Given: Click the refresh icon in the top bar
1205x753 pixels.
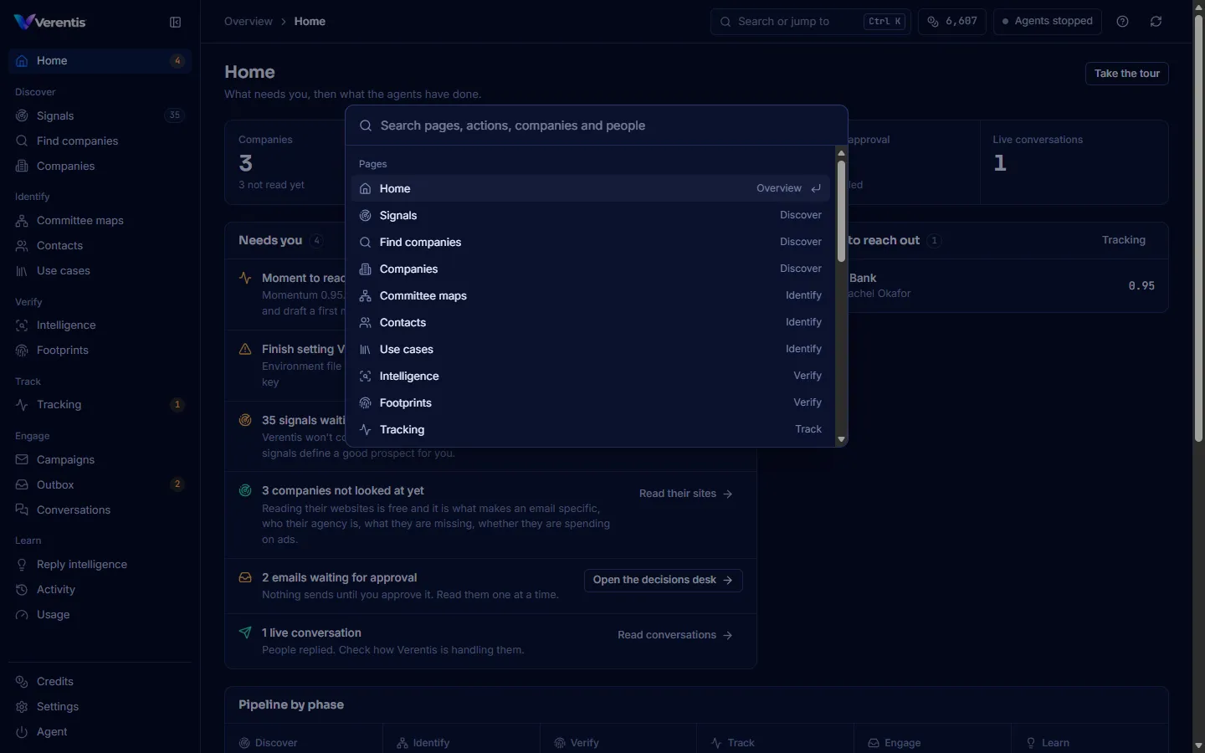Looking at the screenshot, I should [x=1156, y=22].
